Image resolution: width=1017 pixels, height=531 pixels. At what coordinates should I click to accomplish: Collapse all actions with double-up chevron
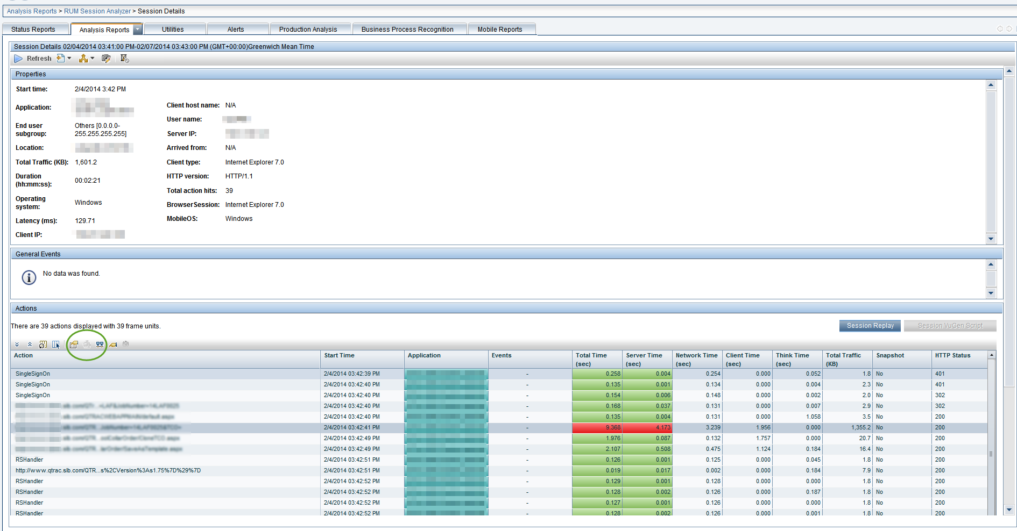[x=30, y=345]
